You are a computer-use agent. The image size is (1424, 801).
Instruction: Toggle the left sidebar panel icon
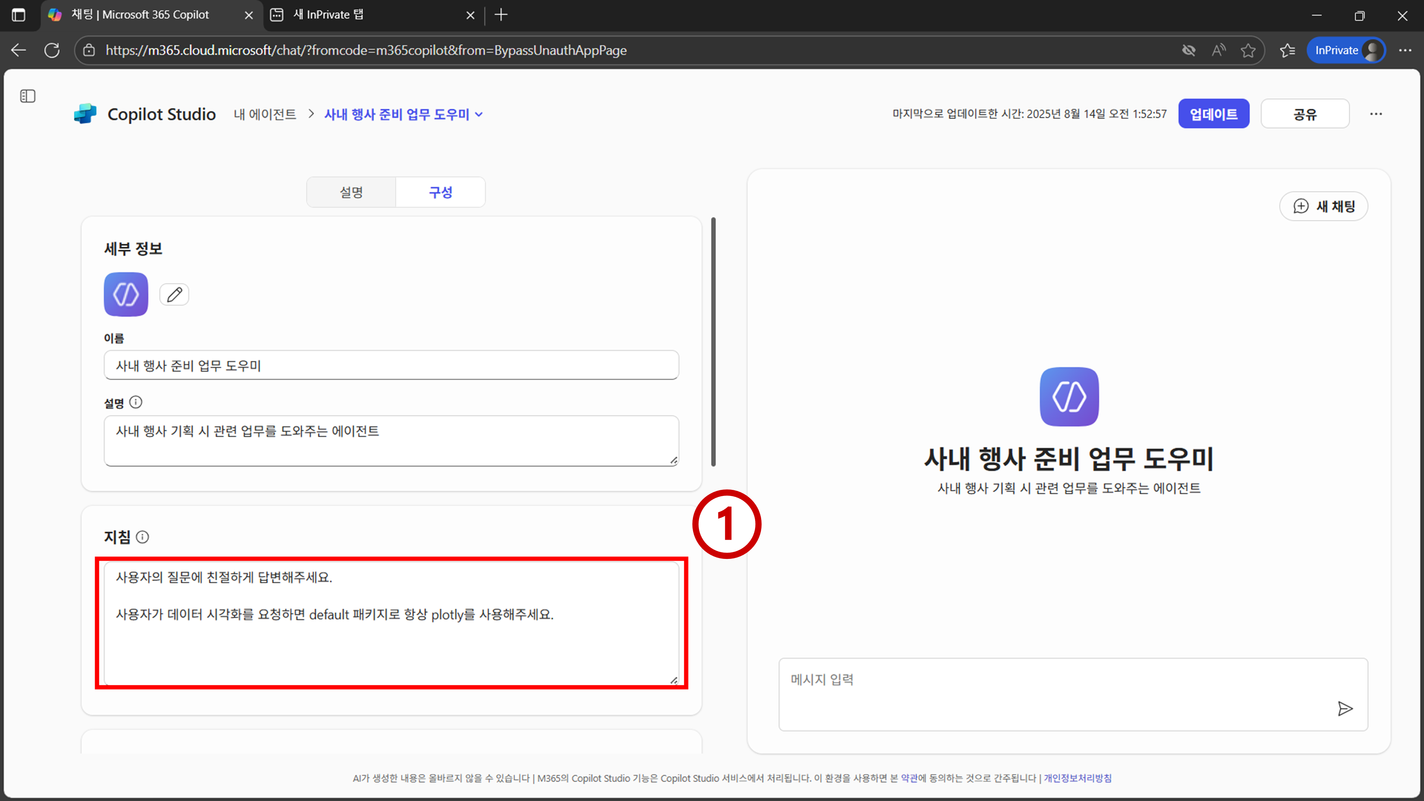click(x=28, y=96)
